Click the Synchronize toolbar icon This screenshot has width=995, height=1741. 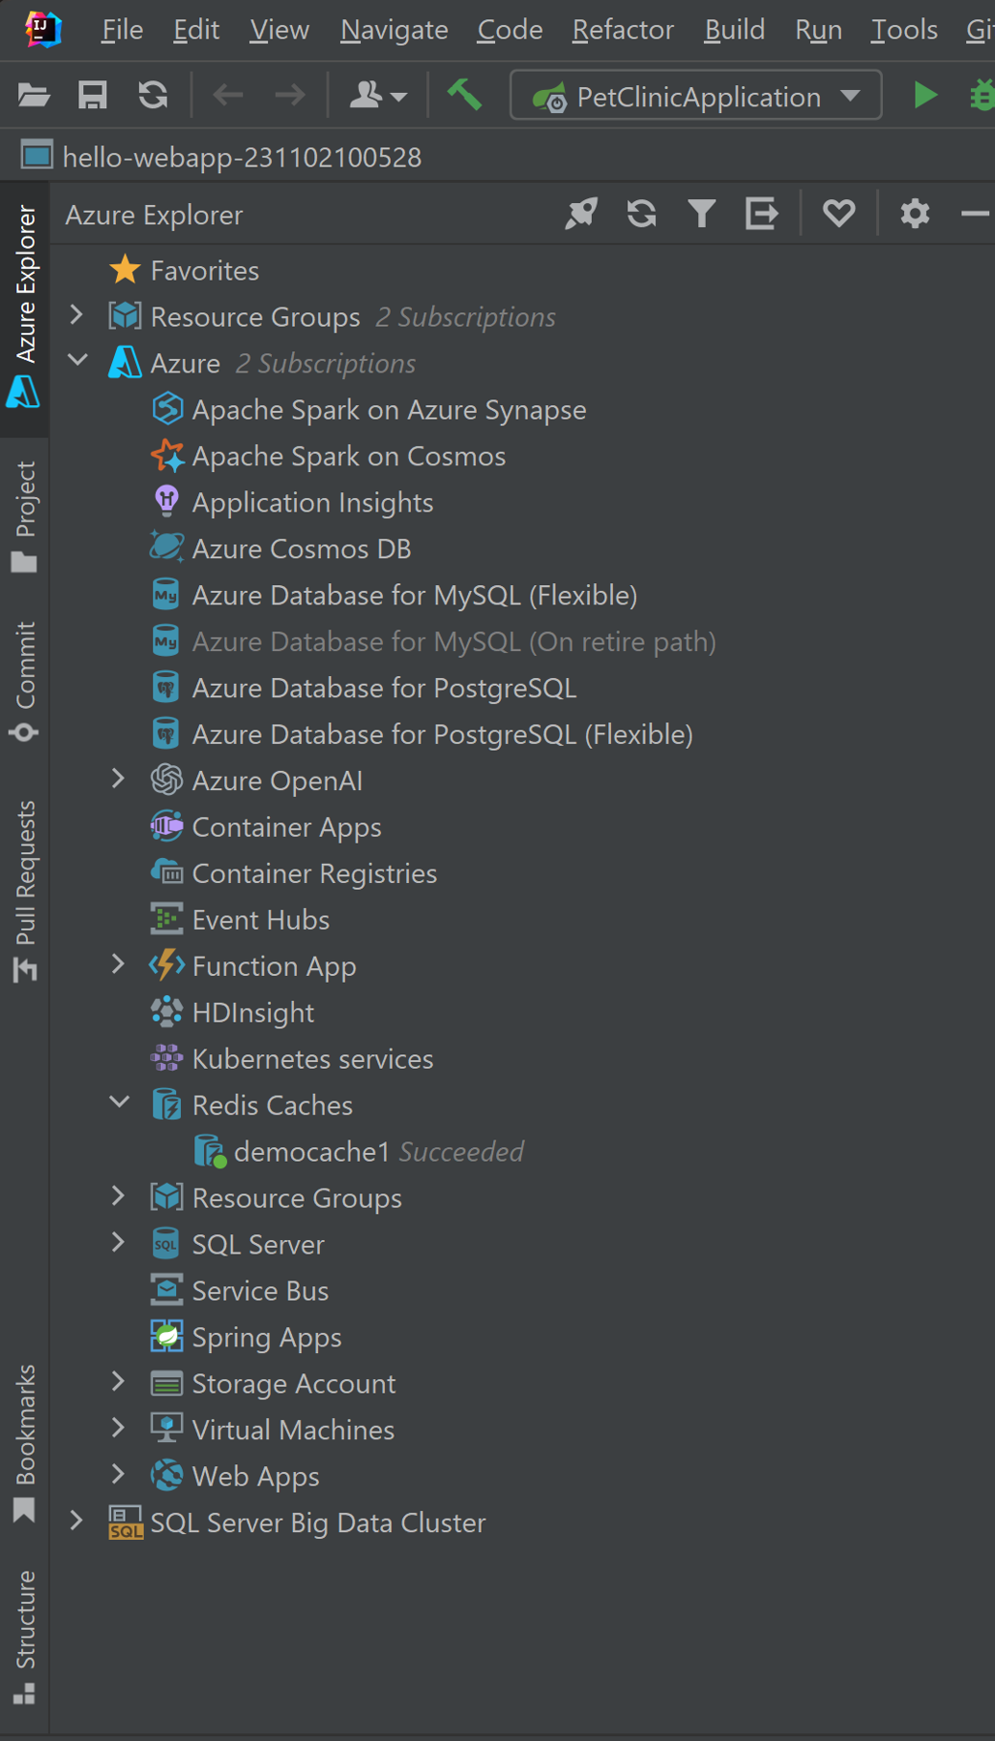click(153, 95)
